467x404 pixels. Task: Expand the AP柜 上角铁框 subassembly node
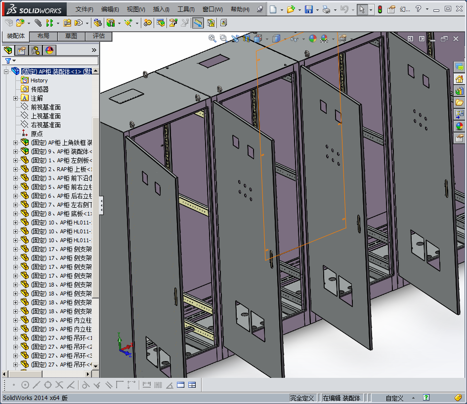point(16,143)
